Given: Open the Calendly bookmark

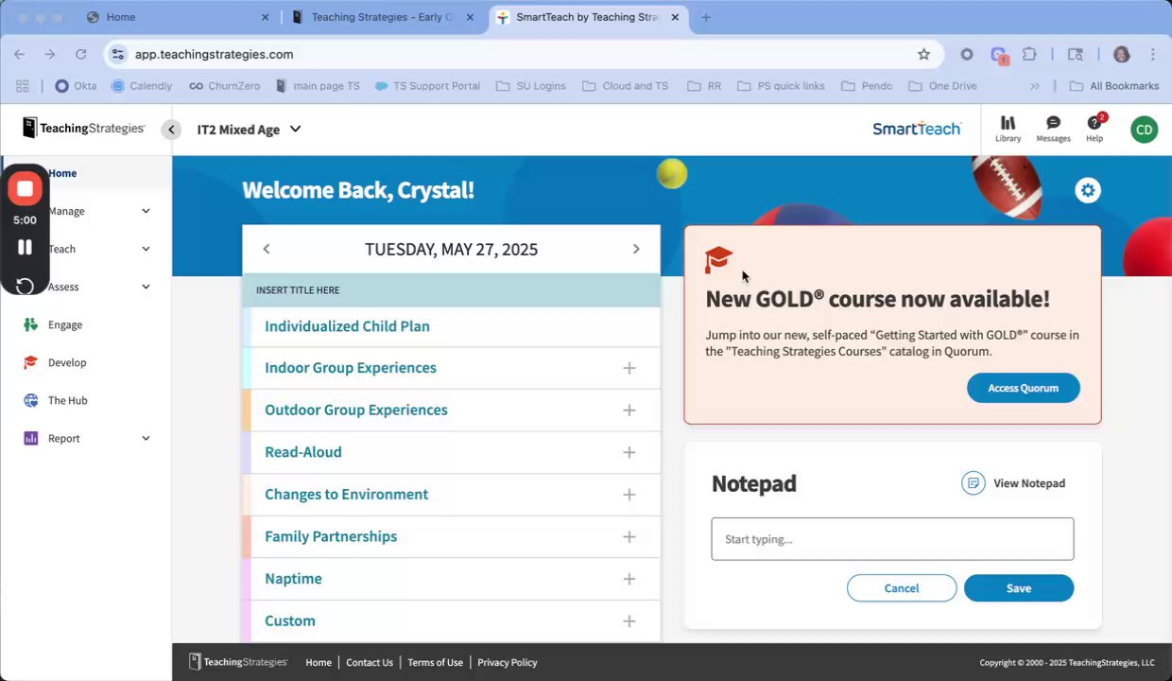Looking at the screenshot, I should (142, 86).
